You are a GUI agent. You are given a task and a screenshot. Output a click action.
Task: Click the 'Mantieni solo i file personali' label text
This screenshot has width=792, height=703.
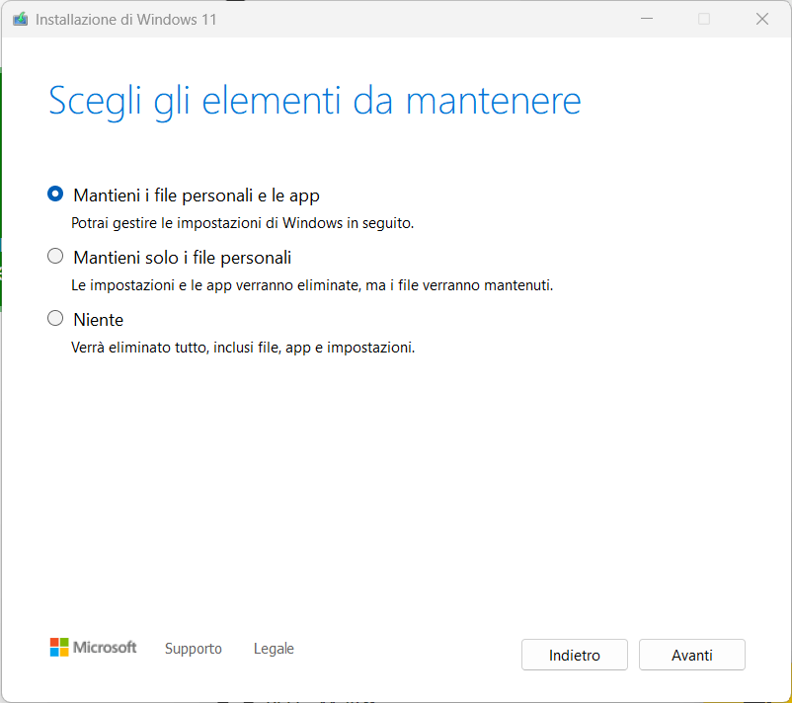click(x=183, y=258)
